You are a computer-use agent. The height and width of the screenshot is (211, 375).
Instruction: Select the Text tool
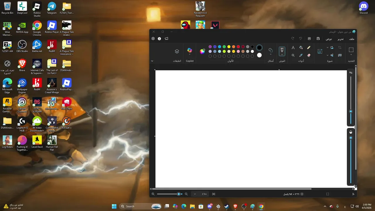pyautogui.click(x=293, y=47)
